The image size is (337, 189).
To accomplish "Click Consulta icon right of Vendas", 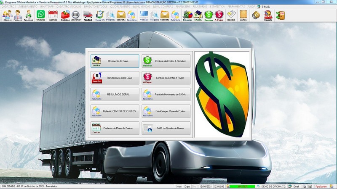I will tap(165, 16).
